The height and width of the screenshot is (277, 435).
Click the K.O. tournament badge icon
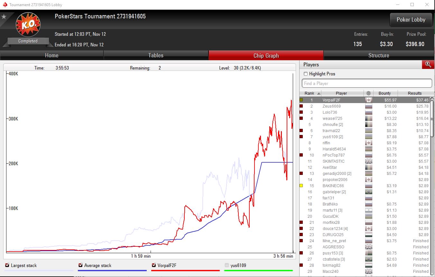[x=28, y=25]
